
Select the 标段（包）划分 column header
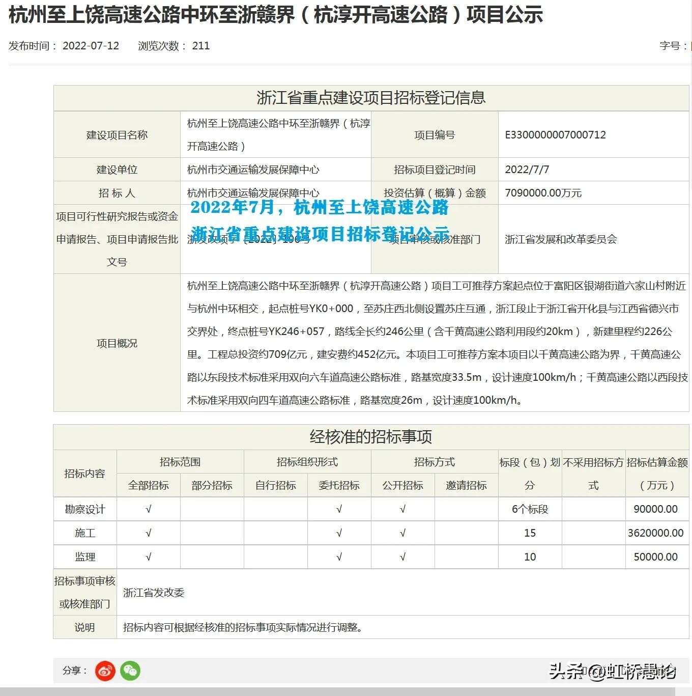point(530,474)
